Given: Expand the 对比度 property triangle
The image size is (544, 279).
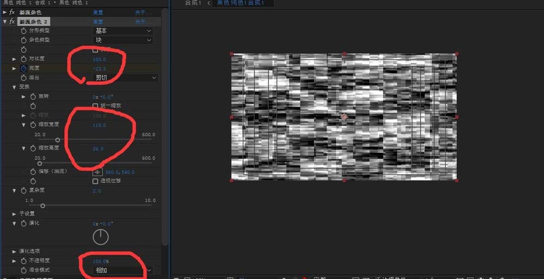Looking at the screenshot, I should pyautogui.click(x=14, y=59).
